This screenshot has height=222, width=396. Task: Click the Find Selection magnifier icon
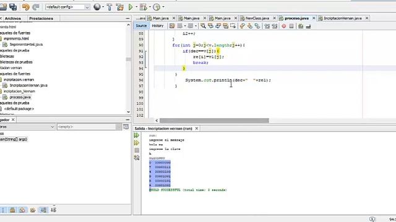pyautogui.click(x=203, y=26)
